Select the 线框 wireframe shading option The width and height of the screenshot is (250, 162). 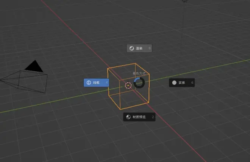click(96, 83)
